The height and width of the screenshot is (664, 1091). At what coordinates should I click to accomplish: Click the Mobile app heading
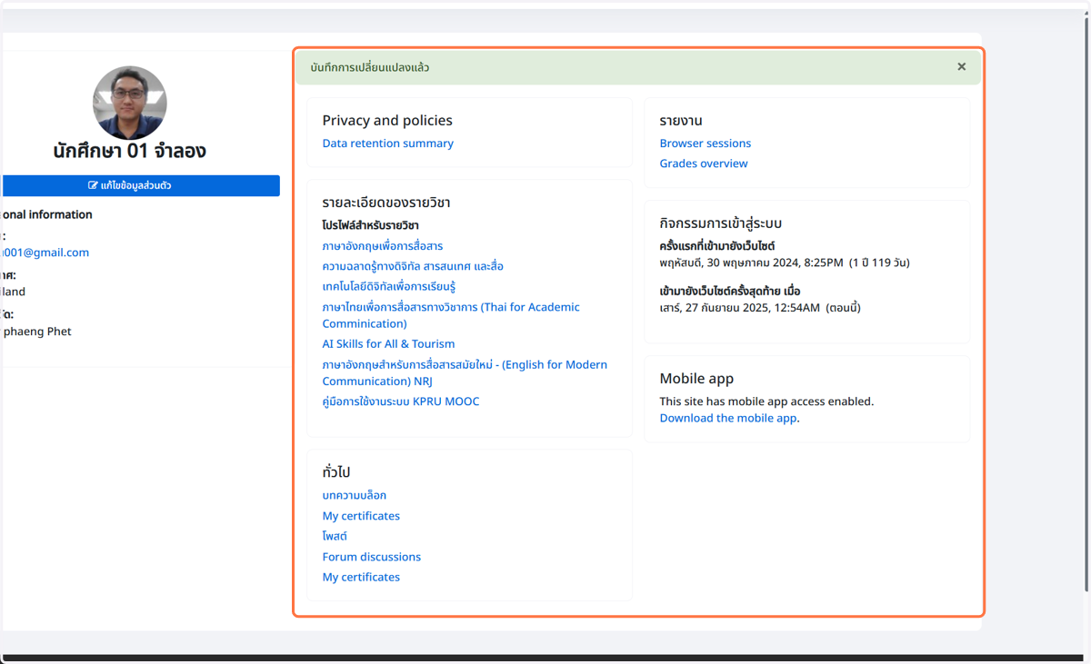(696, 379)
